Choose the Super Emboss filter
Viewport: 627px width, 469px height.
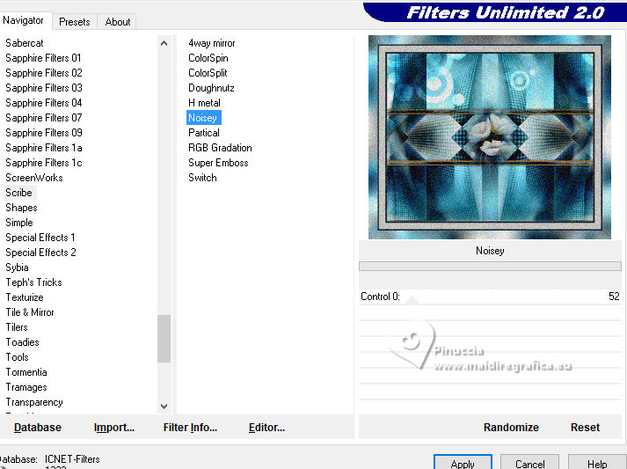[x=218, y=163]
